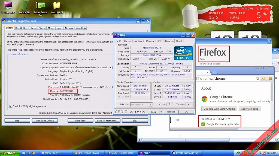Open the Windows start menu
The height and width of the screenshot is (156, 279).
(x=10, y=153)
